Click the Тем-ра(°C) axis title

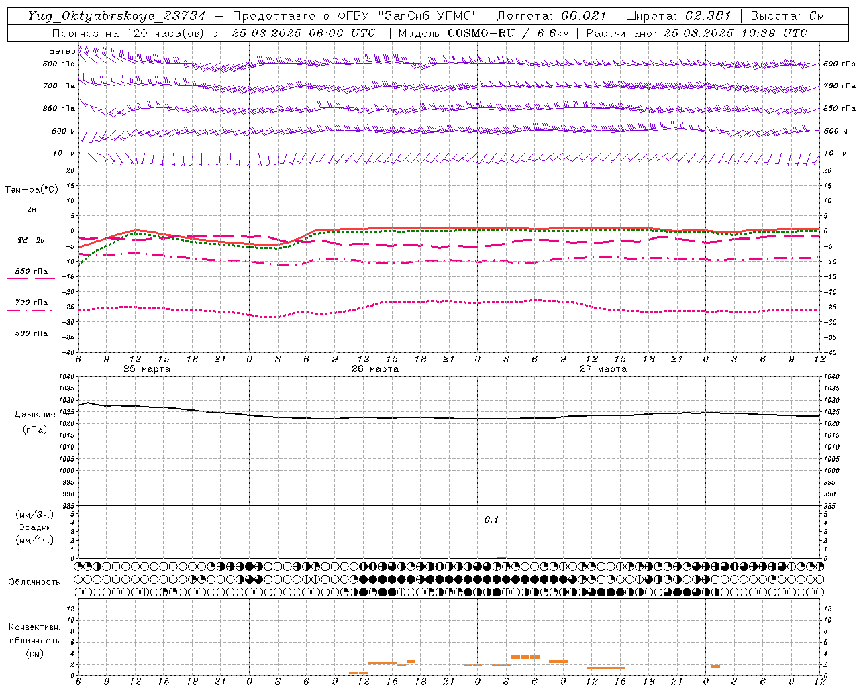(x=32, y=190)
